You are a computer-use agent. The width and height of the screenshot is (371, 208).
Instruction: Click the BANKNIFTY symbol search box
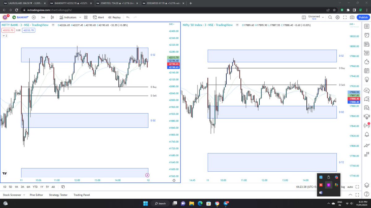click(x=20, y=18)
